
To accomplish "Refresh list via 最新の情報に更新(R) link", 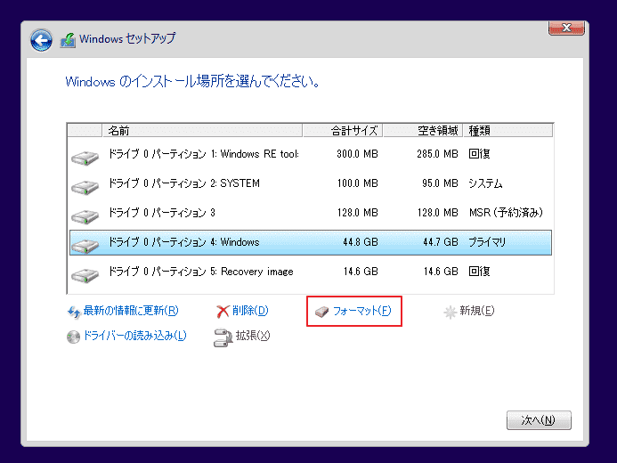I will 131,311.
